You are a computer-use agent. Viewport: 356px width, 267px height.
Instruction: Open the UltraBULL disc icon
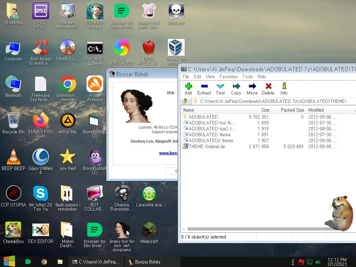68,50
